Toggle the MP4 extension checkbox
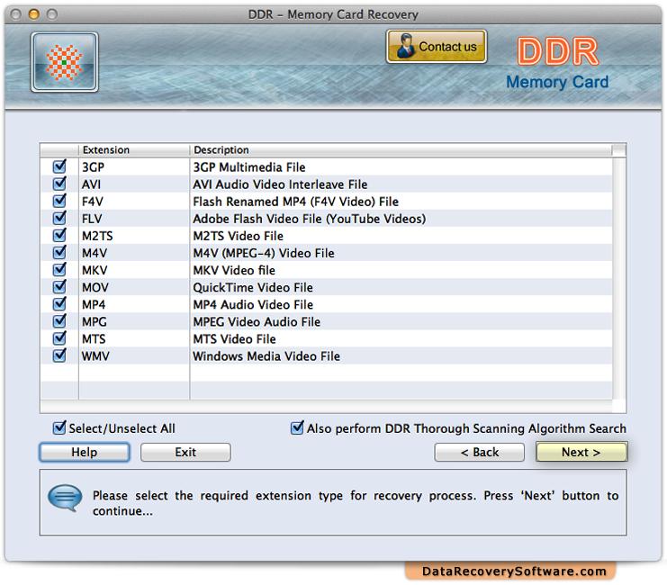Viewport: 667px width, 585px height. [x=59, y=304]
